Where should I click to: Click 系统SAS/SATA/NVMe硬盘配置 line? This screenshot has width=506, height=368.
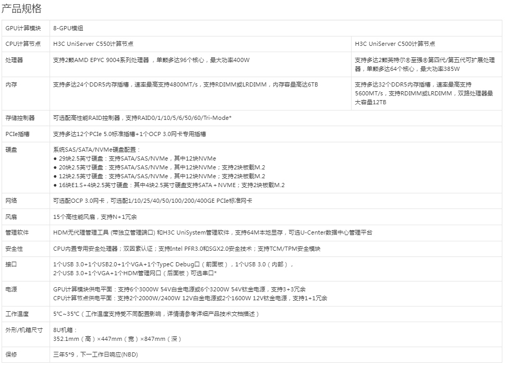tap(97, 150)
